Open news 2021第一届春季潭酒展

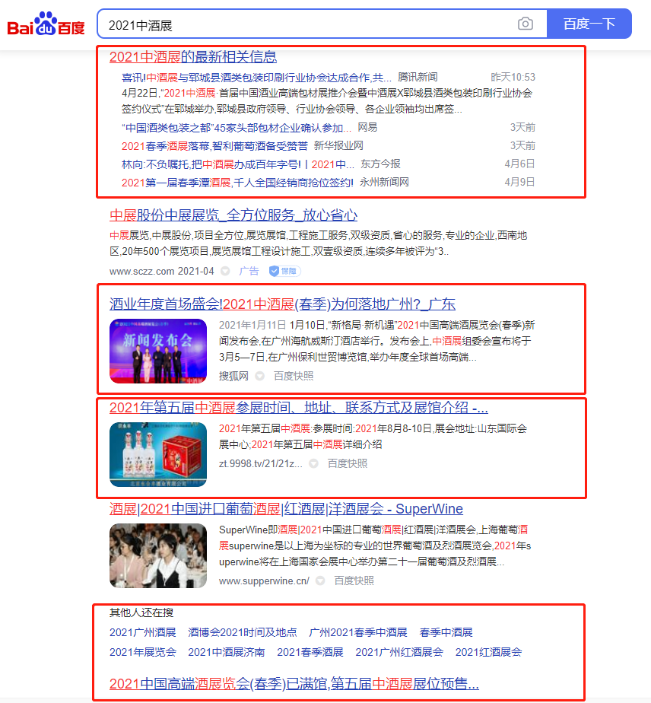(237, 183)
